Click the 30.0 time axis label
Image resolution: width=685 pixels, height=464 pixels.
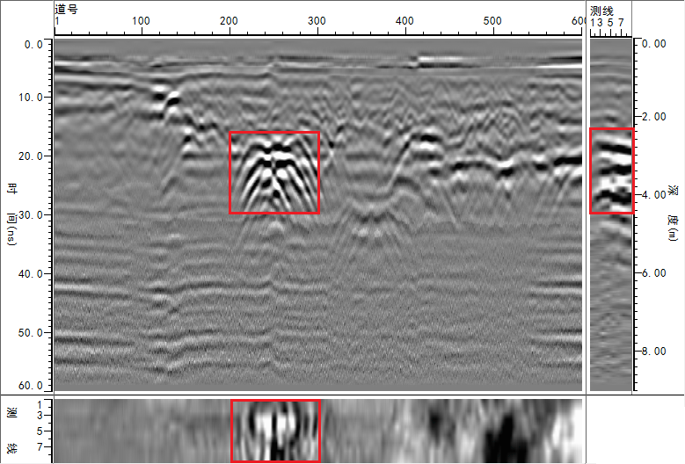33,214
